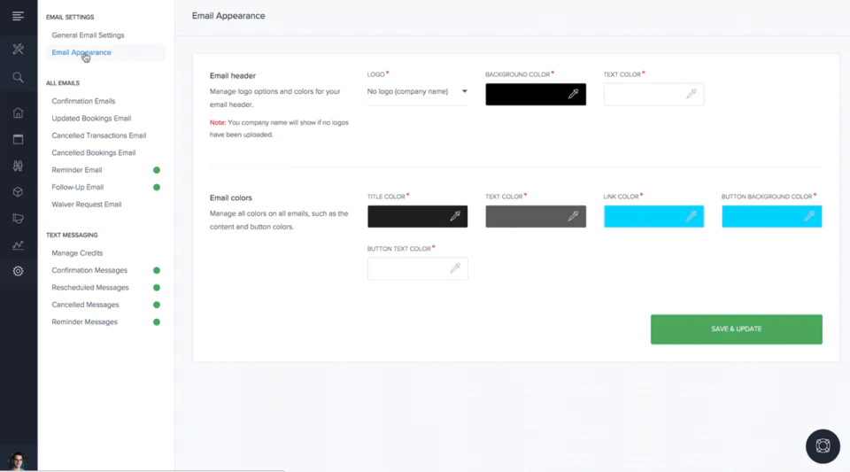Screen dimensions: 850x472
Task: Open Cancelled Transactions Email
Action: click(x=98, y=136)
